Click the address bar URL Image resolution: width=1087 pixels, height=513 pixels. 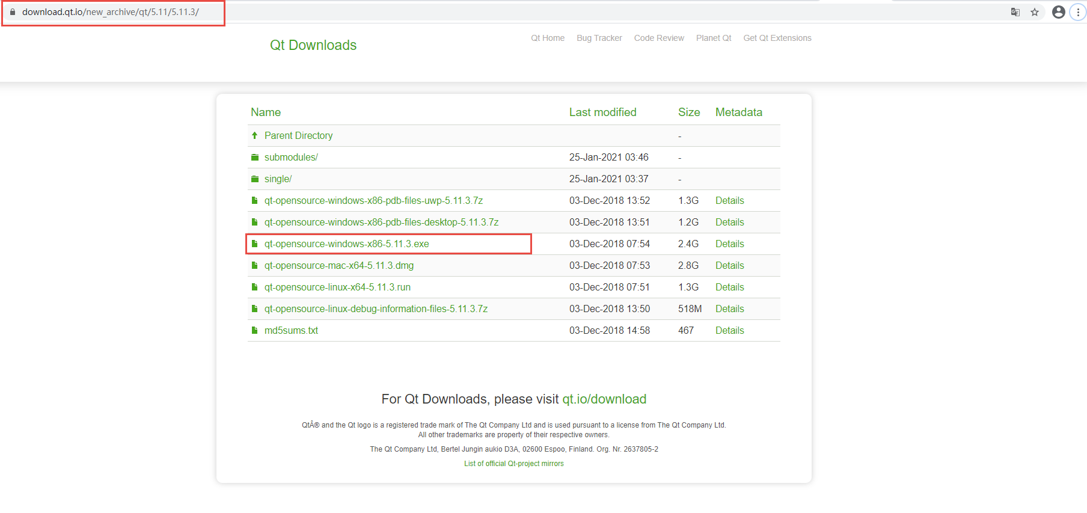click(111, 12)
